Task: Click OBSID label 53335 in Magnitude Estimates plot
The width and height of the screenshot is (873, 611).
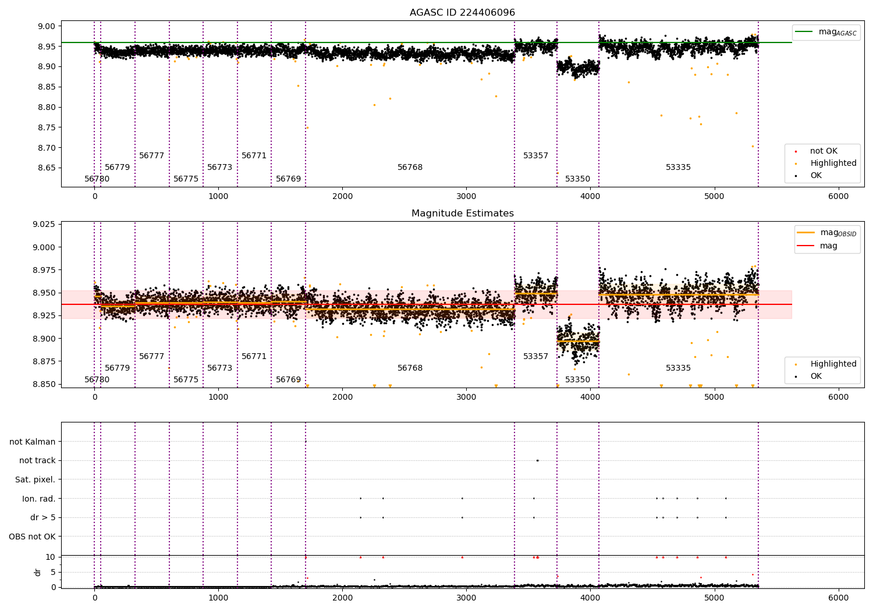Action: point(678,368)
